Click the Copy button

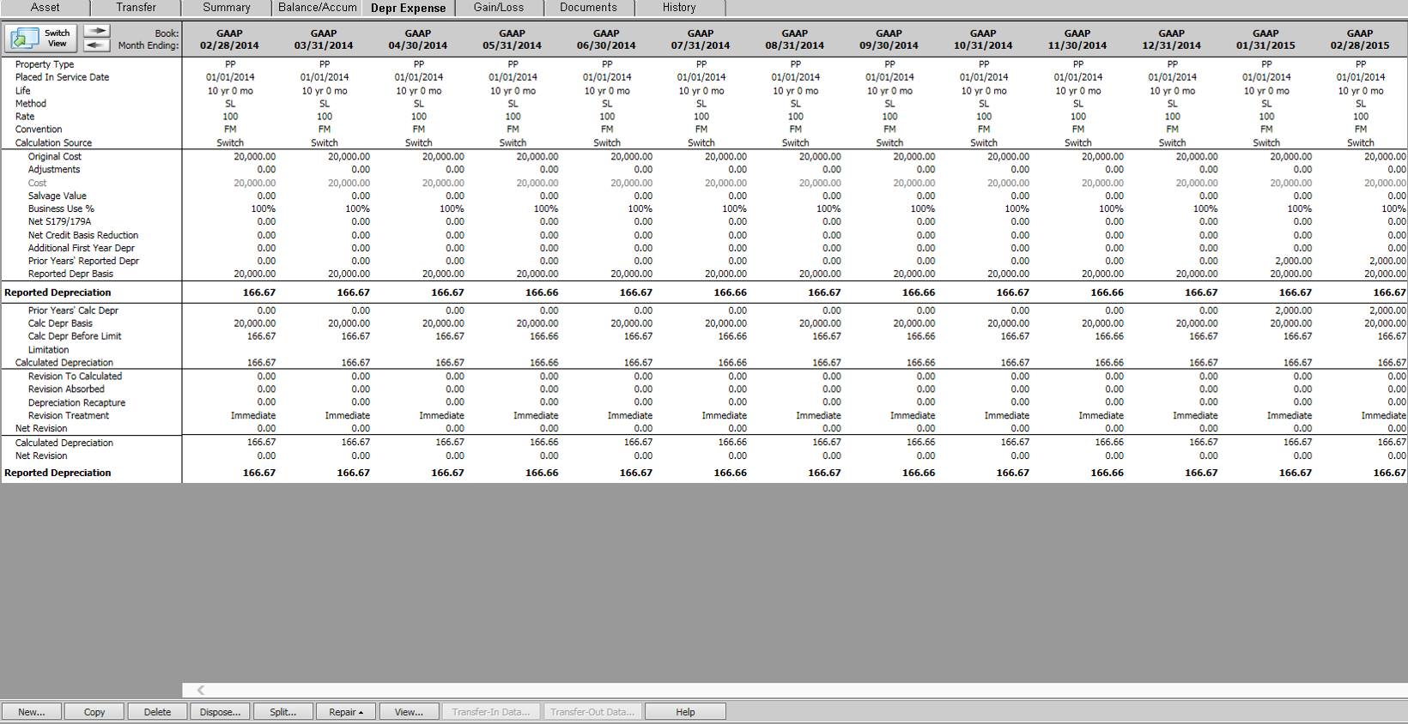pyautogui.click(x=94, y=712)
